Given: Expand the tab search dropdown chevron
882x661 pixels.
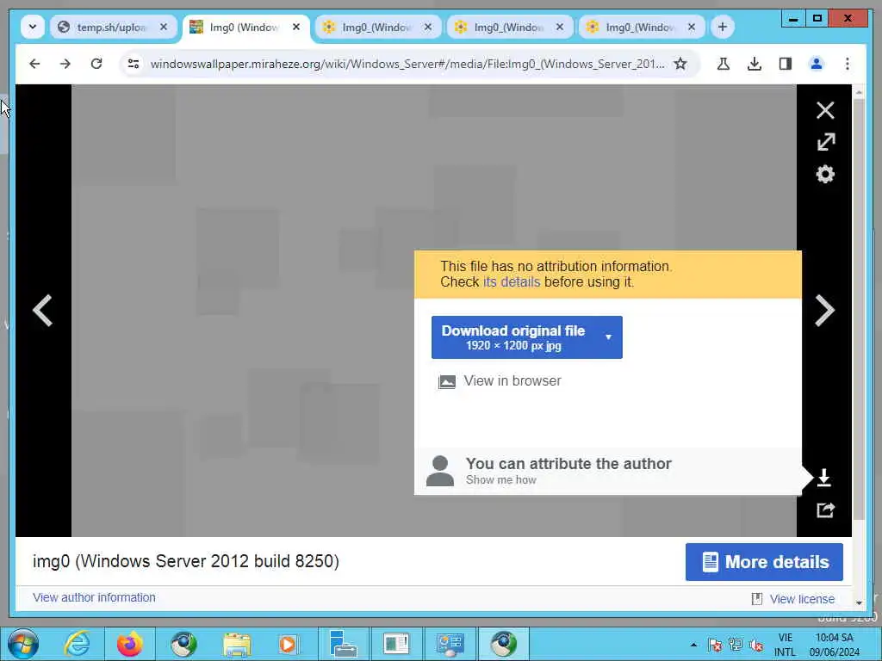Looking at the screenshot, I should pos(33,27).
